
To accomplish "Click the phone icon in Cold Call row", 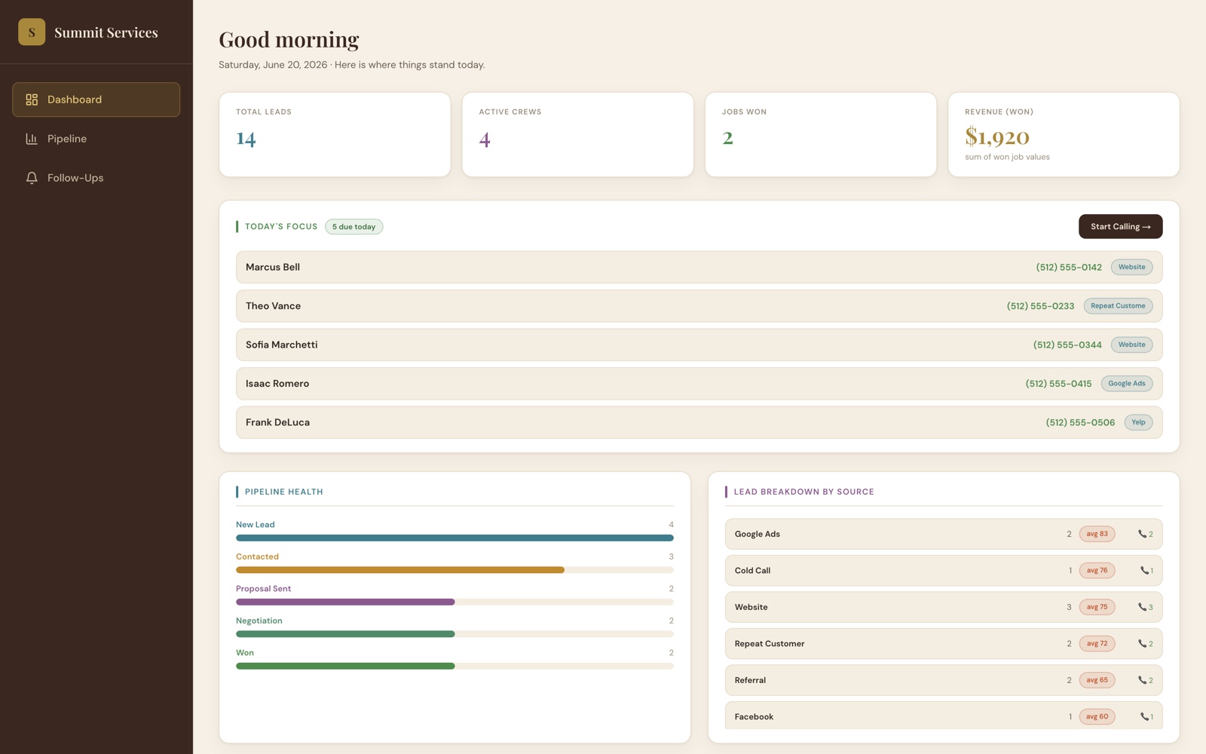I will click(1144, 571).
